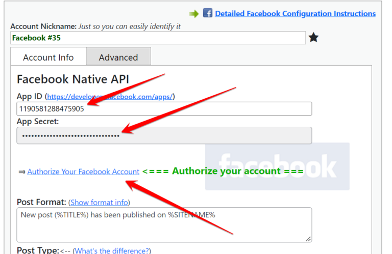Click the App Secret label text
This screenshot has height=254, width=392.
pyautogui.click(x=38, y=121)
